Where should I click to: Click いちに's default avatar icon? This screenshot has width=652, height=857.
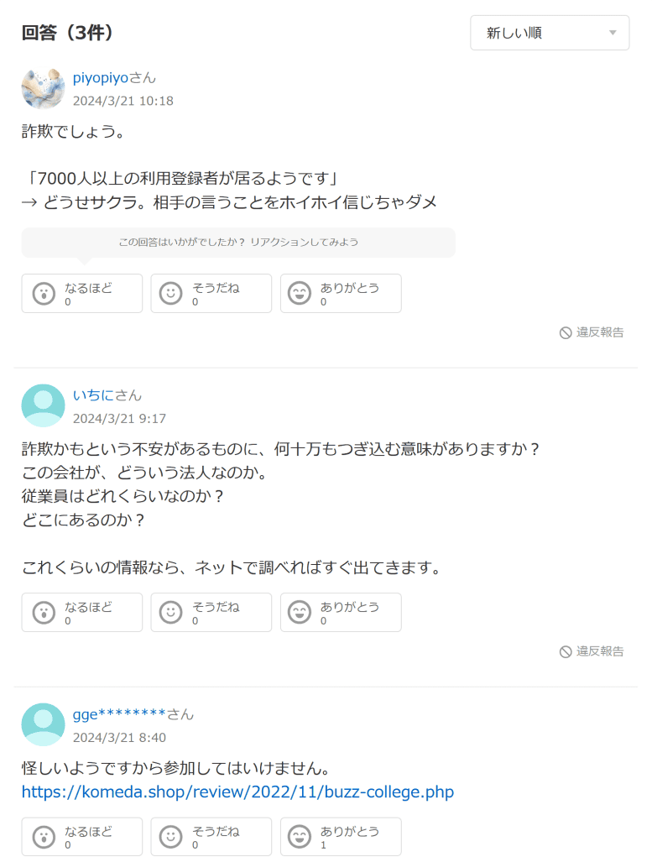pos(43,405)
